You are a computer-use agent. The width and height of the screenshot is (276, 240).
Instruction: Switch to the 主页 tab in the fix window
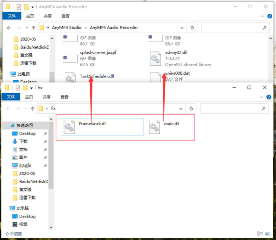click(x=29, y=97)
